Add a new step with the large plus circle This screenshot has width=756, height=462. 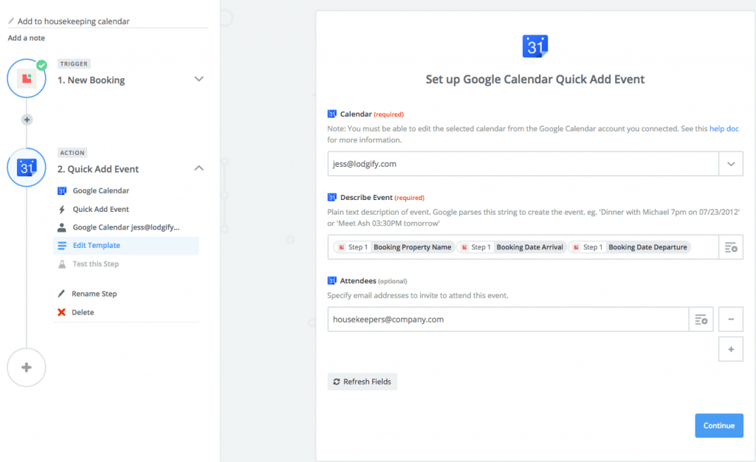coord(27,368)
